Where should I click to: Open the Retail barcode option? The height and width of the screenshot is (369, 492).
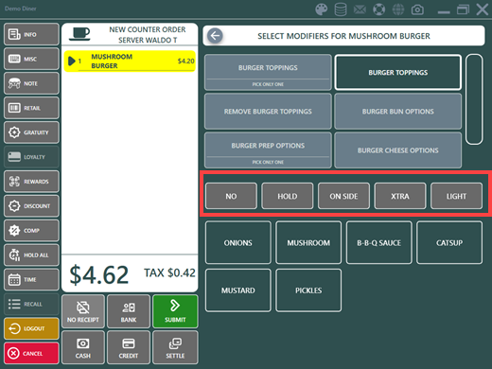(31, 108)
